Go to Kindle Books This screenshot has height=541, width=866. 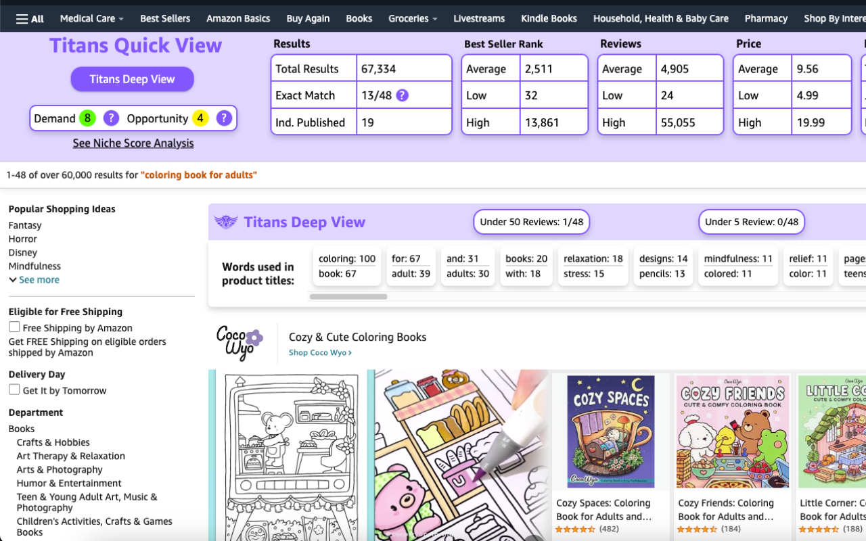[549, 18]
